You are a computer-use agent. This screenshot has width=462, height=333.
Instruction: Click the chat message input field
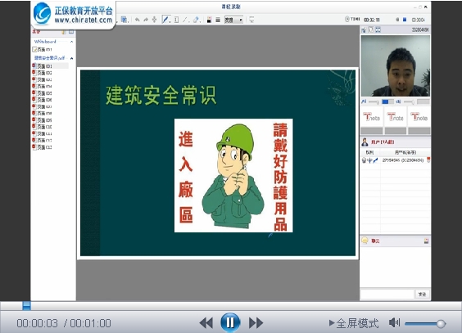click(x=387, y=294)
